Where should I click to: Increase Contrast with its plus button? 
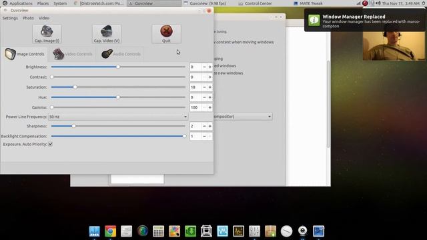tap(209, 77)
